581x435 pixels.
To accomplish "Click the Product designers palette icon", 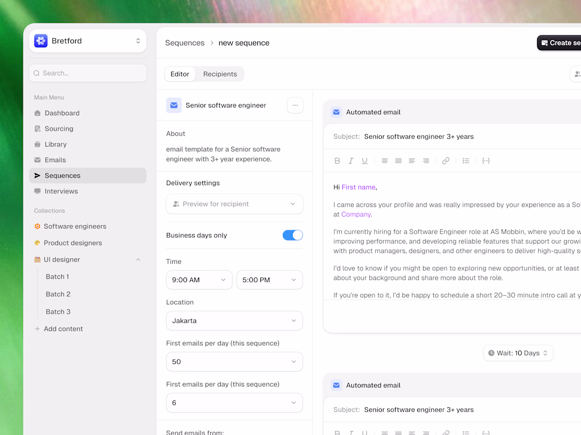I will coord(38,243).
